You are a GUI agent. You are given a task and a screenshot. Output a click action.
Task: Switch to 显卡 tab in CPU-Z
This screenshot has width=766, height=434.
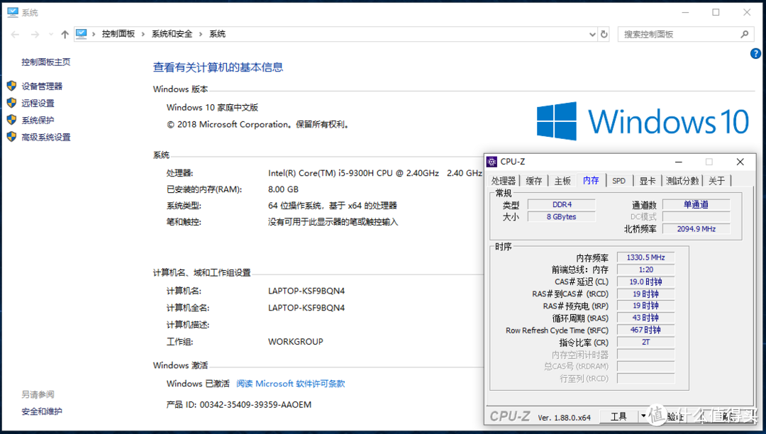[648, 181]
